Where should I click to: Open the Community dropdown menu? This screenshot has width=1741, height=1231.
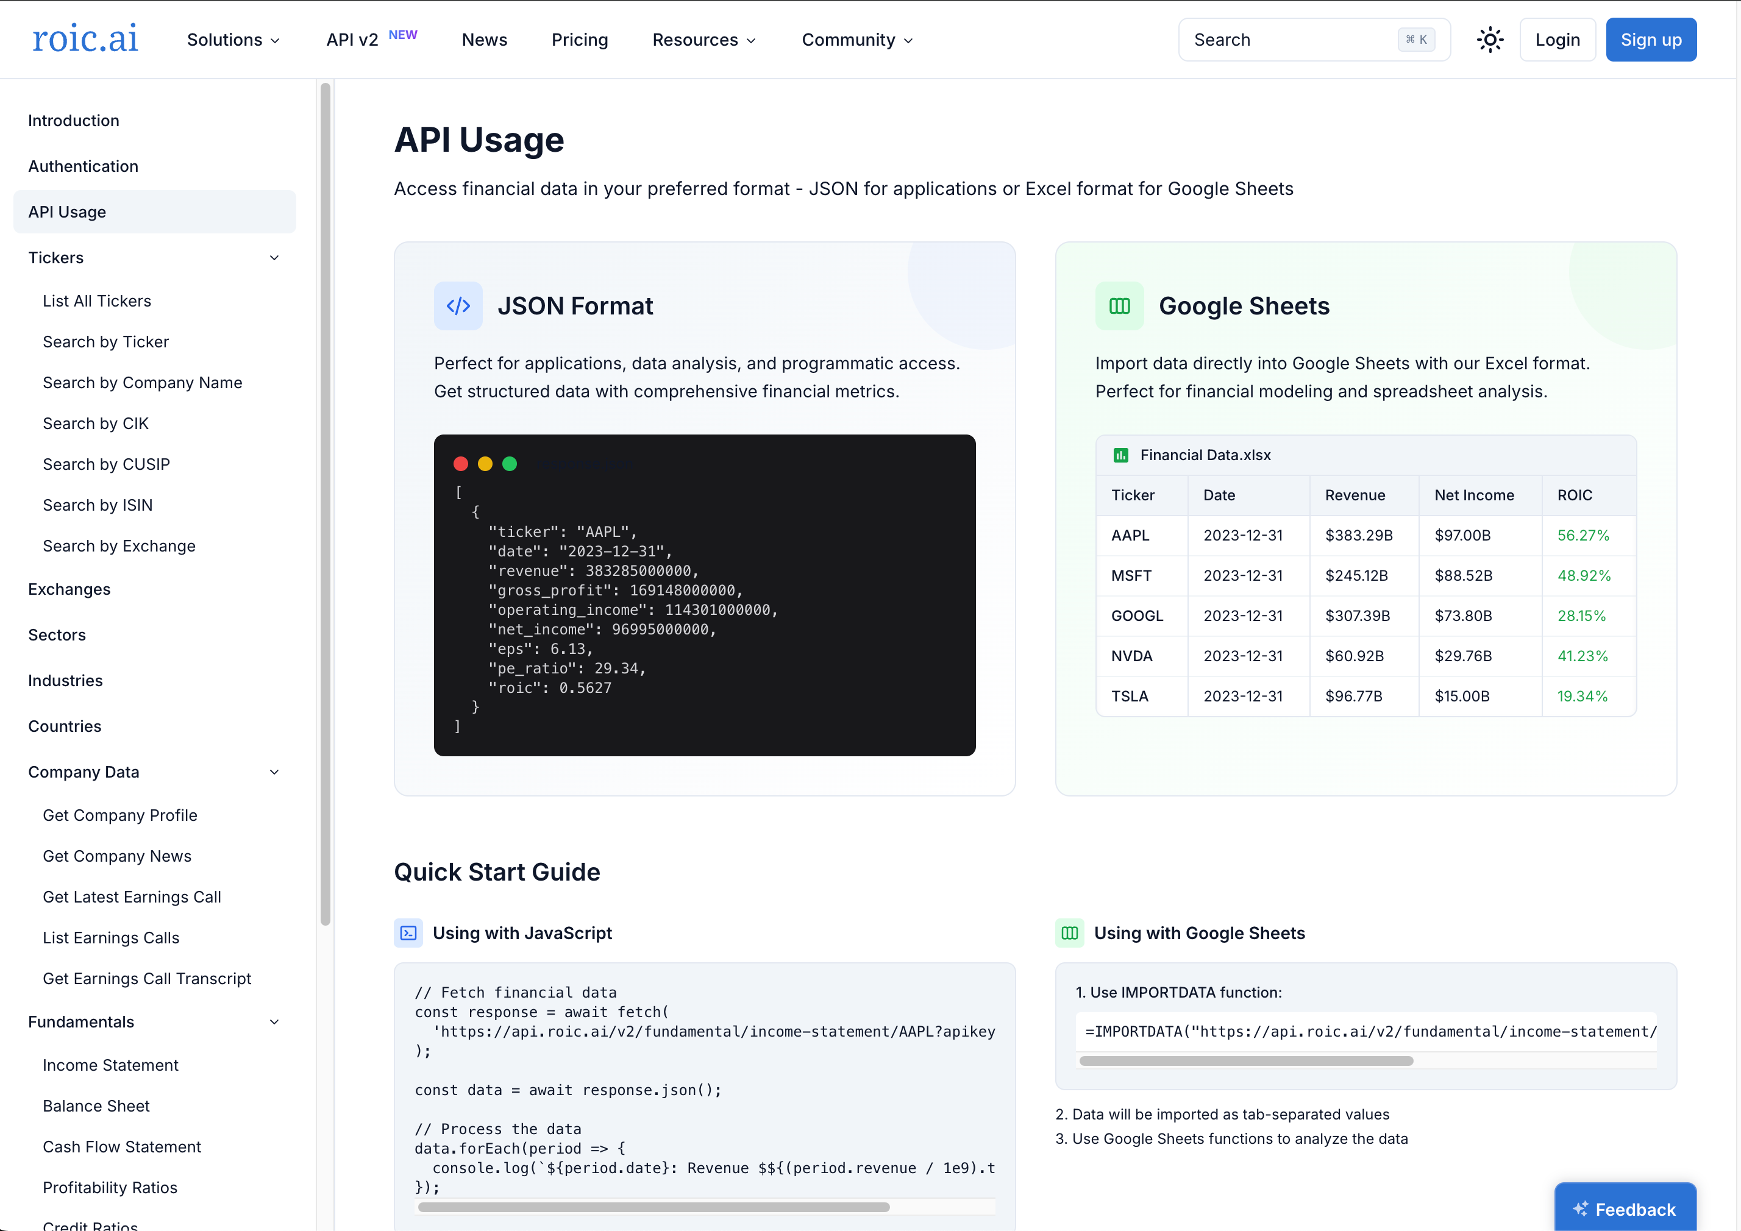point(857,40)
